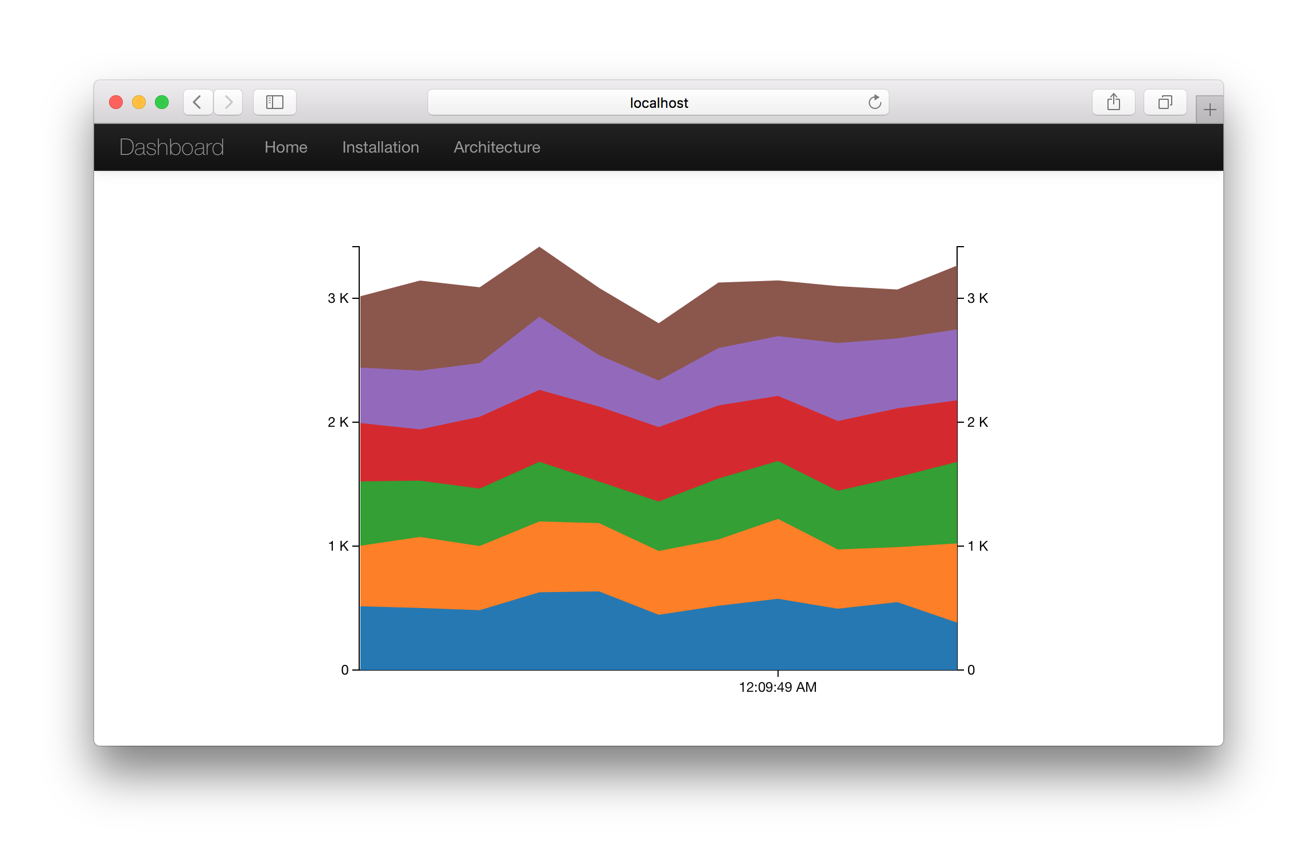Viewport: 1314px width, 849px height.
Task: Toggle the Safari sidebar button
Action: coord(274,102)
